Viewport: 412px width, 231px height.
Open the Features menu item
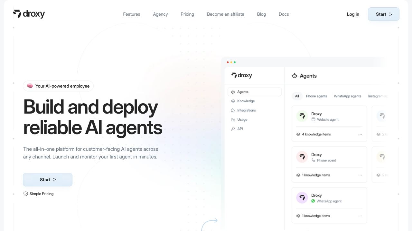(x=132, y=14)
